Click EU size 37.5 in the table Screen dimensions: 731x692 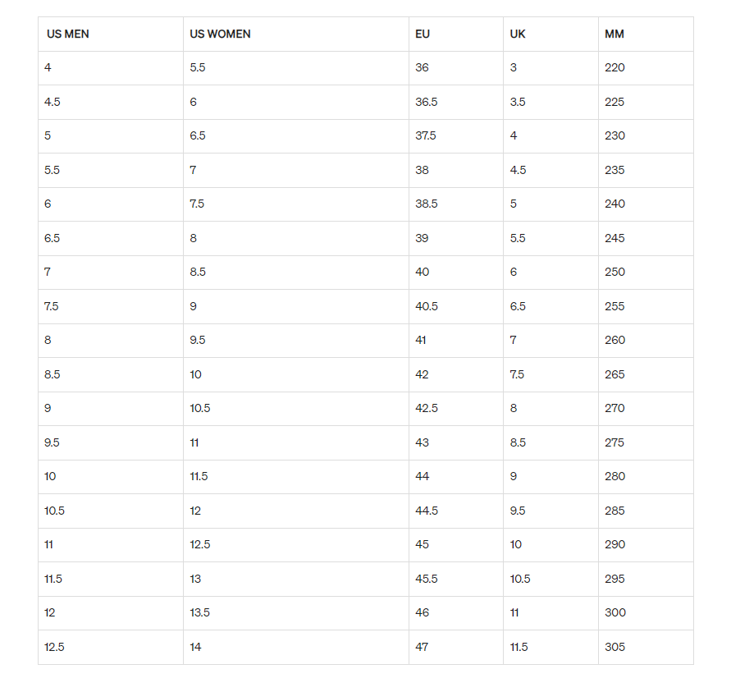(x=426, y=135)
